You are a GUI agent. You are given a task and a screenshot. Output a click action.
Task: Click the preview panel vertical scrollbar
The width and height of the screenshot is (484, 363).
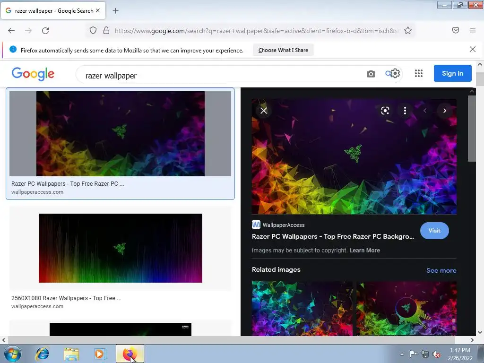[471, 128]
